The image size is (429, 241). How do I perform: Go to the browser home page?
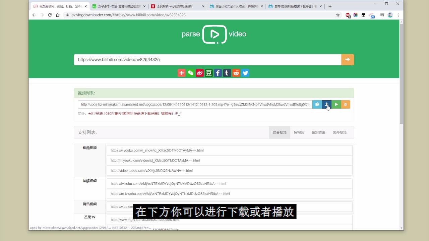pyautogui.click(x=58, y=15)
